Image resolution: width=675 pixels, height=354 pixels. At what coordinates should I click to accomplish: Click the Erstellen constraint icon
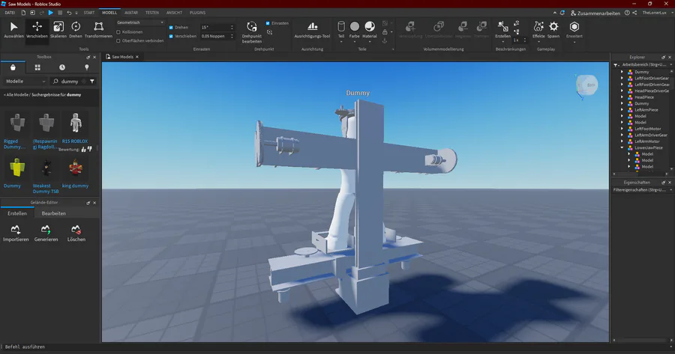click(x=502, y=28)
